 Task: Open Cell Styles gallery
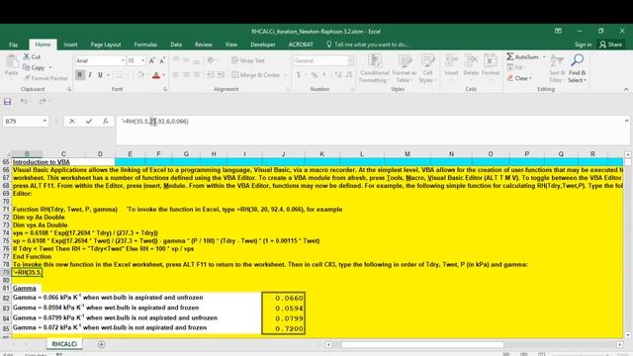pos(427,68)
